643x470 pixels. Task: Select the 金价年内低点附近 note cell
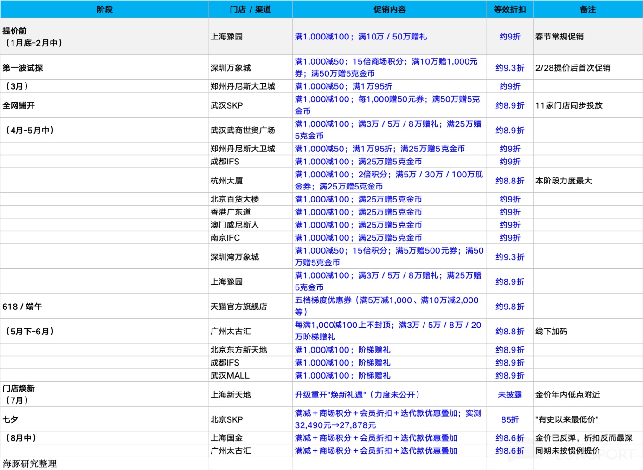(x=588, y=394)
